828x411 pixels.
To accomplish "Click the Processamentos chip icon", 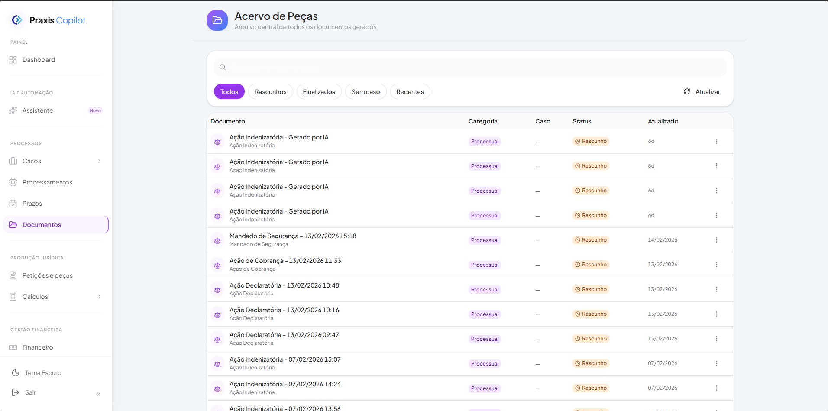I will click(13, 182).
